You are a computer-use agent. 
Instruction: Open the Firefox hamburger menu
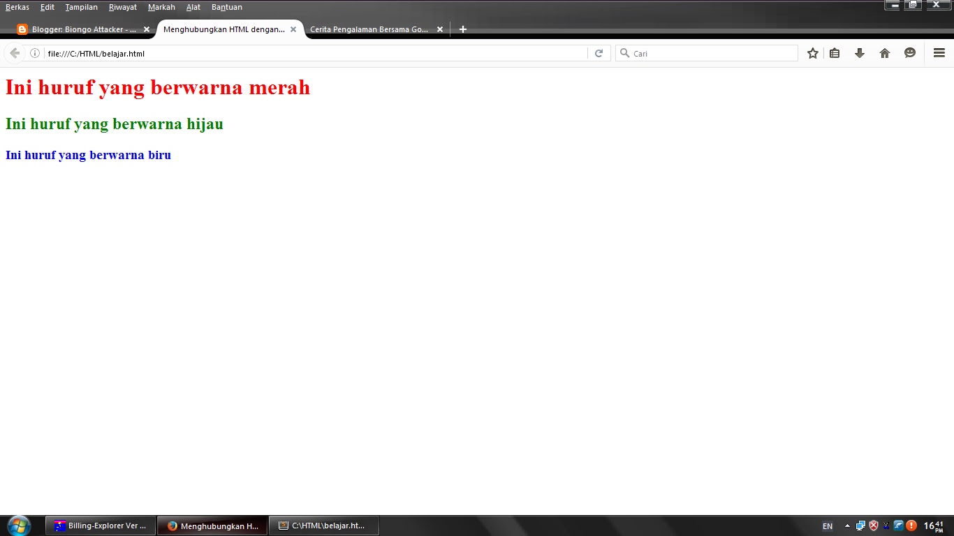point(939,53)
